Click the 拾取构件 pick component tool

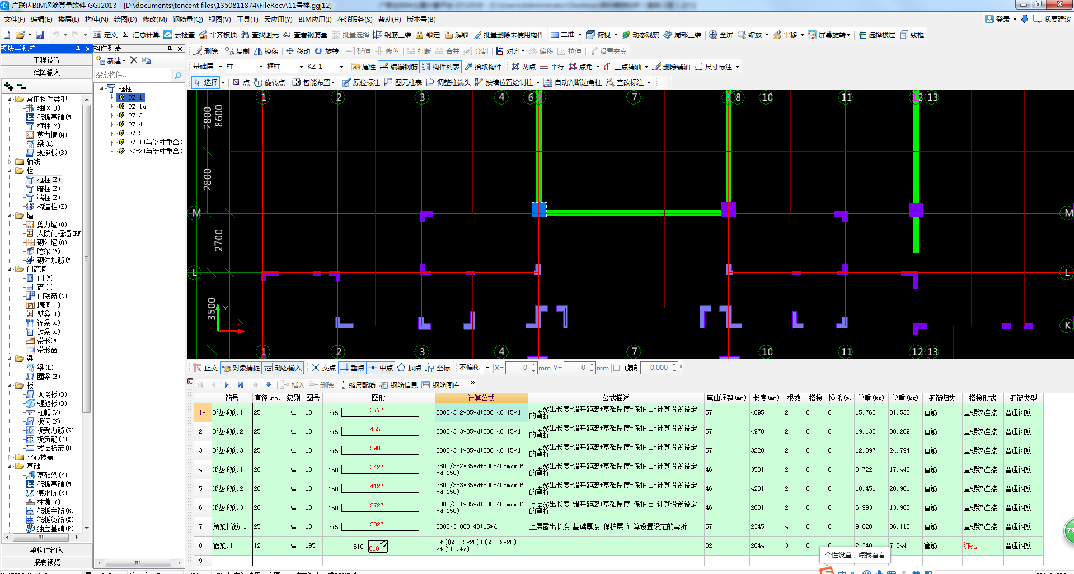click(482, 67)
